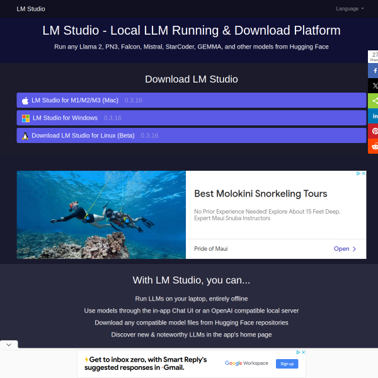Click the Apple logo in the Mac download button
This screenshot has height=378, width=378.
(x=25, y=101)
